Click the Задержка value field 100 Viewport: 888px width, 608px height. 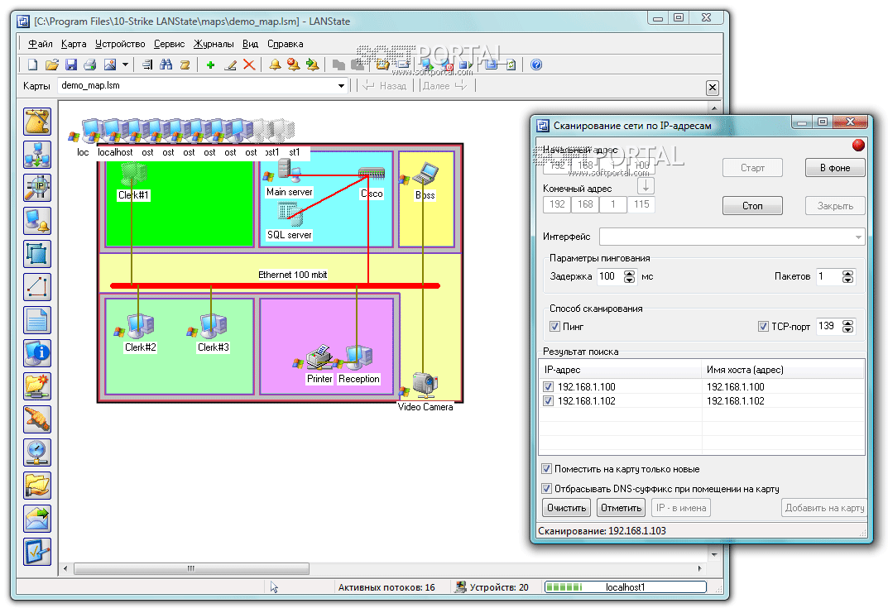pos(611,276)
